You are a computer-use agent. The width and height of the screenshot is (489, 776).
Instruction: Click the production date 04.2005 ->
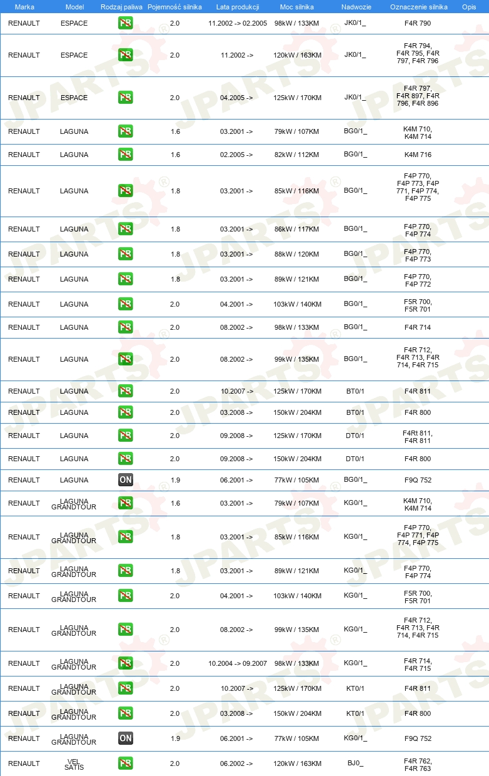pos(236,98)
